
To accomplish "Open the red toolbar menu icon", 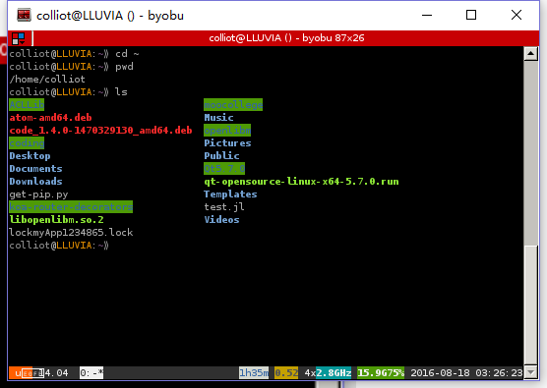I will pyautogui.click(x=18, y=38).
